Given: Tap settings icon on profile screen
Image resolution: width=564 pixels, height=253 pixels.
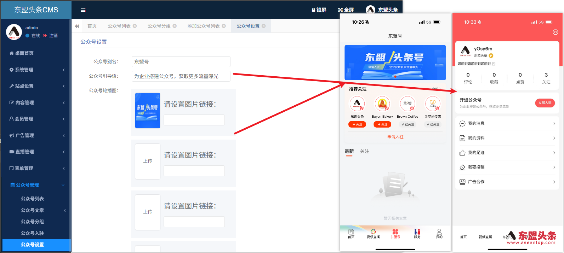Looking at the screenshot, I should (x=555, y=32).
